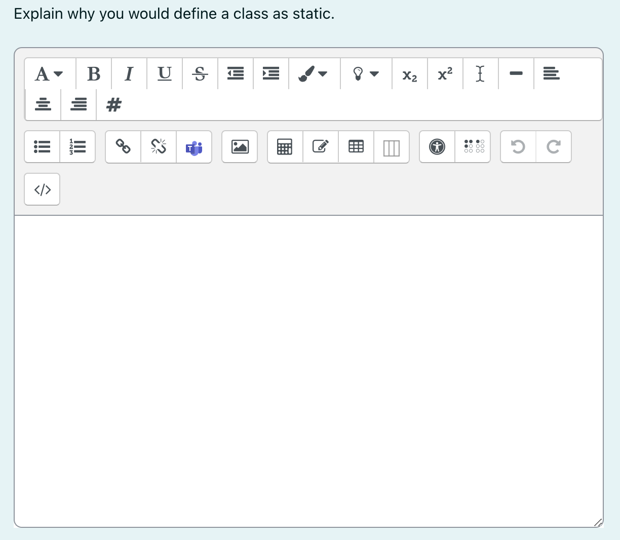Toggle unordered bullet list
620x540 pixels.
tap(42, 147)
